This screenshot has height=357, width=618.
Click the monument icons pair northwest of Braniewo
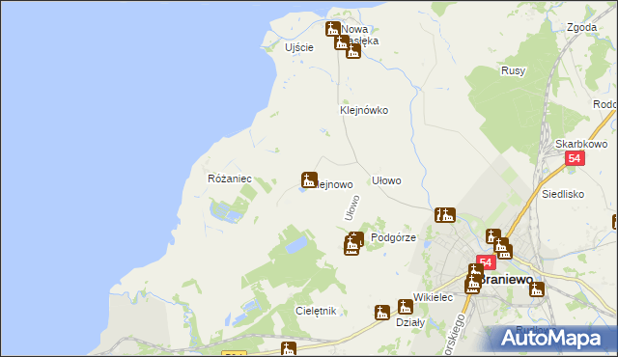tap(445, 215)
